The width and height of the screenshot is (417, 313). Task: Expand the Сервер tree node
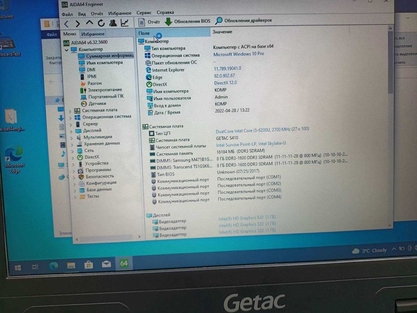click(71, 125)
